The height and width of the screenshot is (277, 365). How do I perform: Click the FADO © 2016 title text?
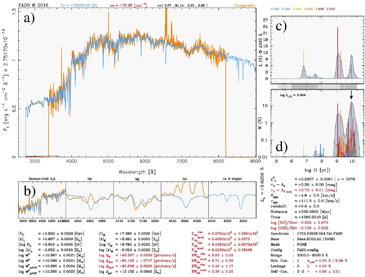click(32, 5)
